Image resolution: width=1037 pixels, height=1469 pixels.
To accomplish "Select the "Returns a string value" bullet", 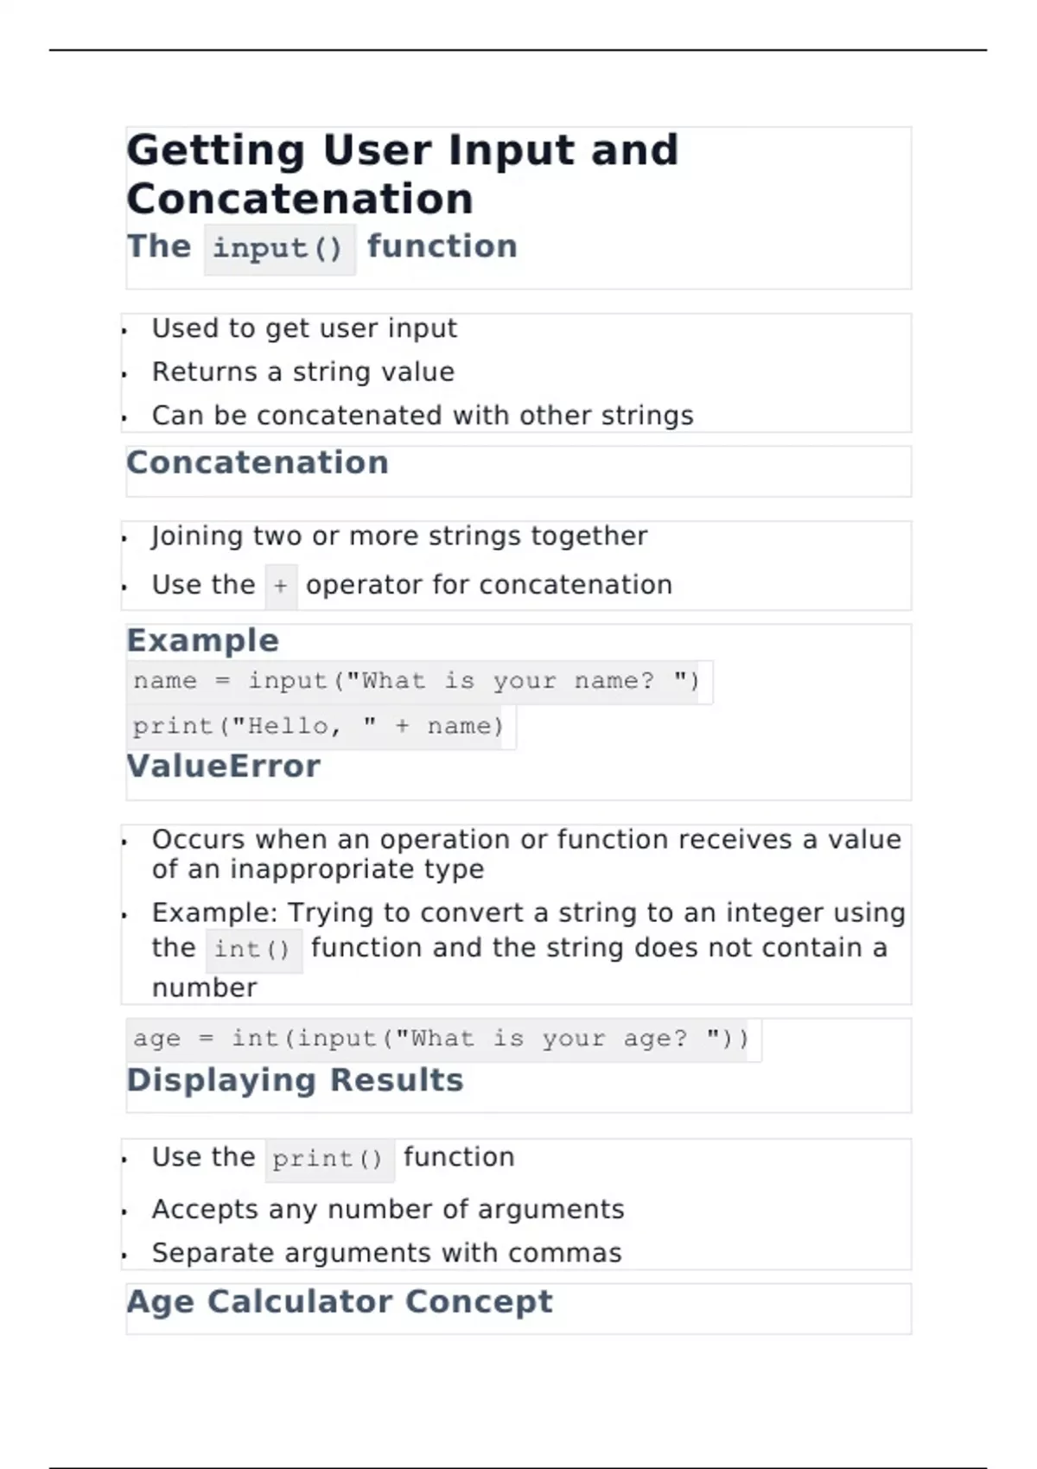I will pyautogui.click(x=302, y=372).
